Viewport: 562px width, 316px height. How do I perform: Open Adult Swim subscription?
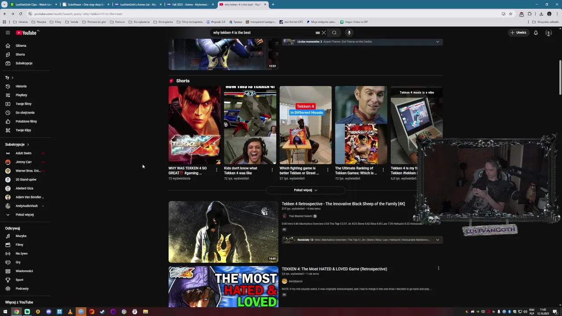(x=24, y=153)
